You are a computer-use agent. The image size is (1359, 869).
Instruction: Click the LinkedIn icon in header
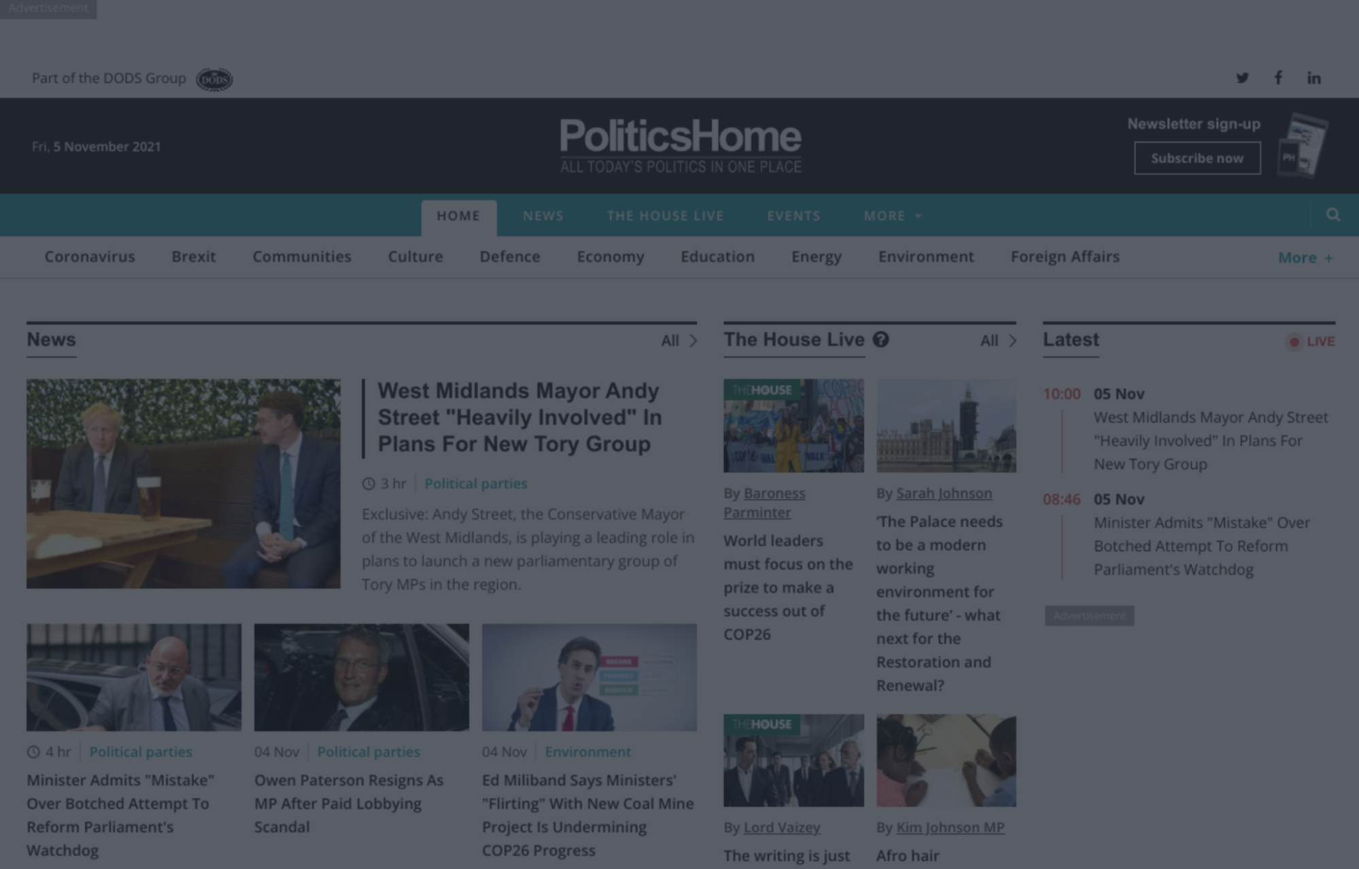point(1314,78)
